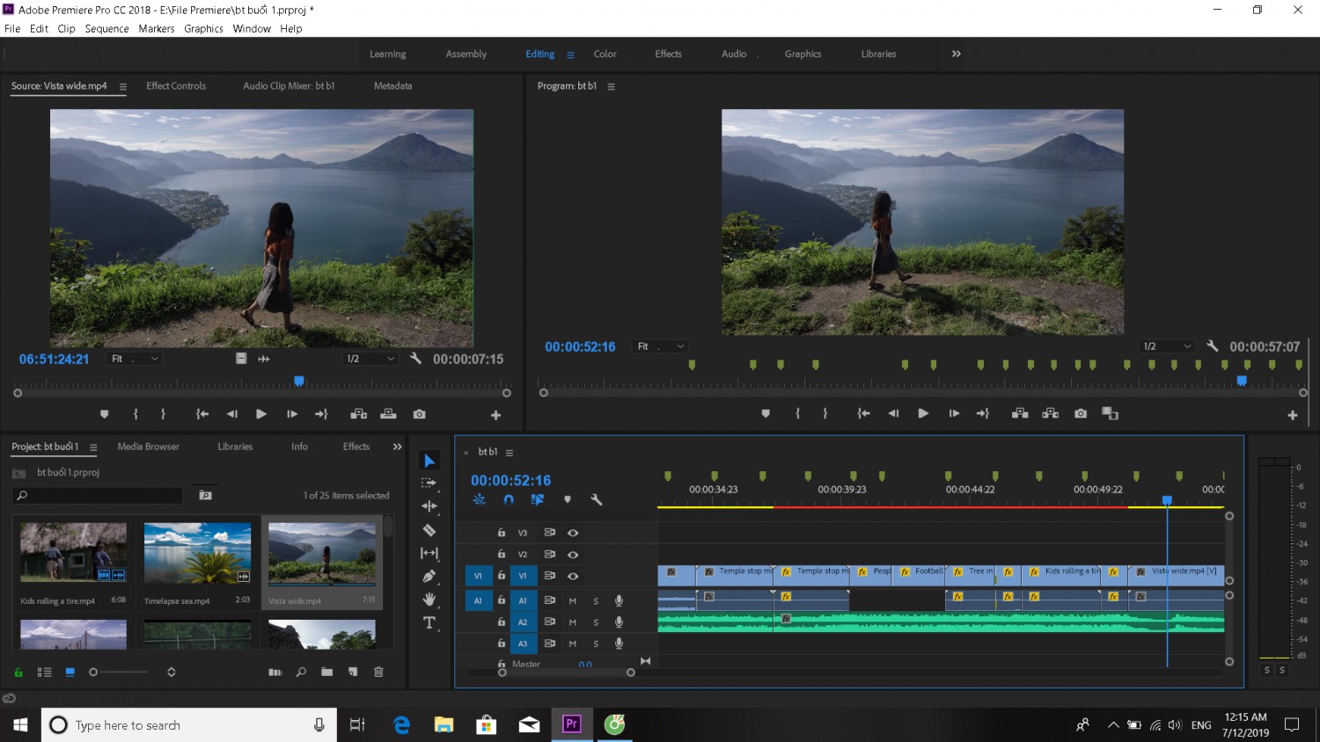Image resolution: width=1320 pixels, height=742 pixels.
Task: Open the Effect Controls tab
Action: (x=176, y=85)
